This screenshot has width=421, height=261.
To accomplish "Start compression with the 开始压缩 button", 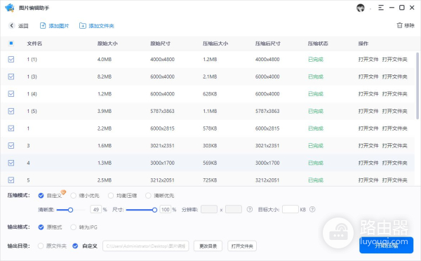I will tap(386, 245).
